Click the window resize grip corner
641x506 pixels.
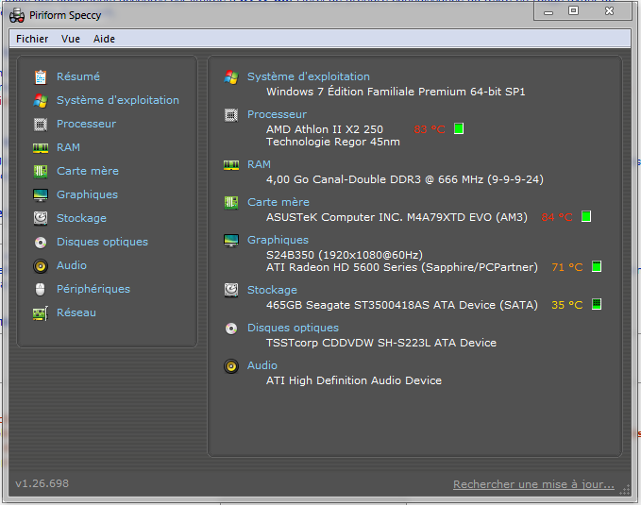625,490
